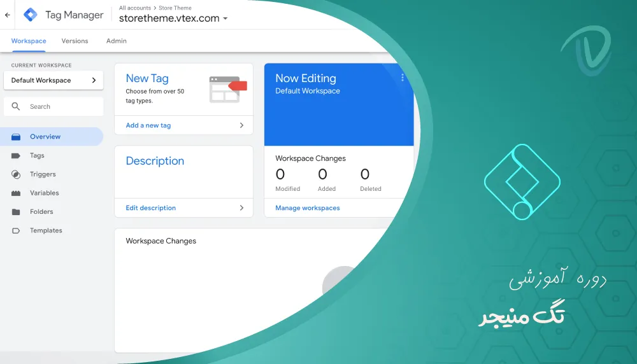Click the magnifier search icon
The image size is (637, 364).
click(x=16, y=106)
